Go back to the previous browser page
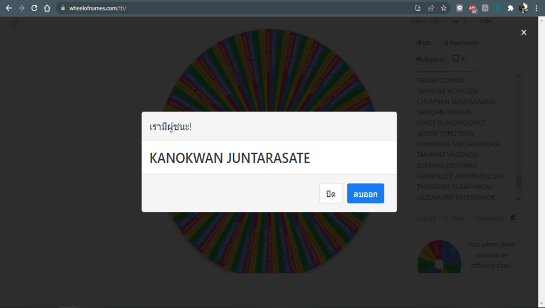 9,8
